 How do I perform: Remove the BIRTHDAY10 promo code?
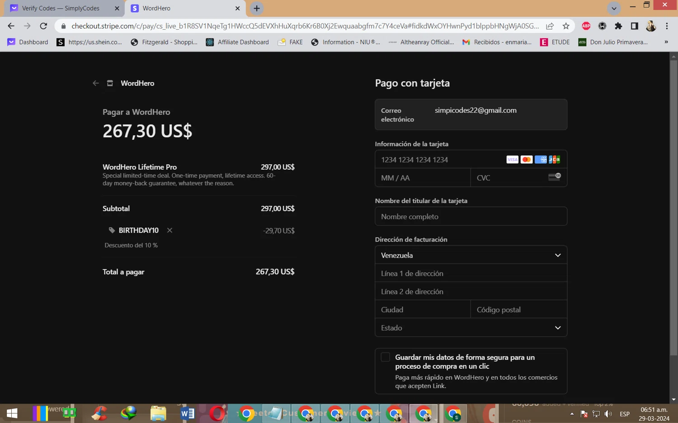[x=169, y=230]
